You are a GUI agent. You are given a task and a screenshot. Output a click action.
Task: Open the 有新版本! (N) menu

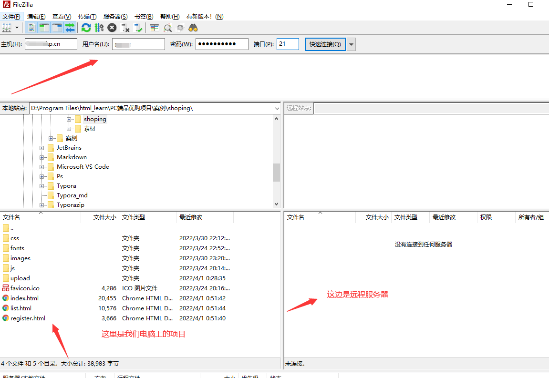click(x=205, y=17)
